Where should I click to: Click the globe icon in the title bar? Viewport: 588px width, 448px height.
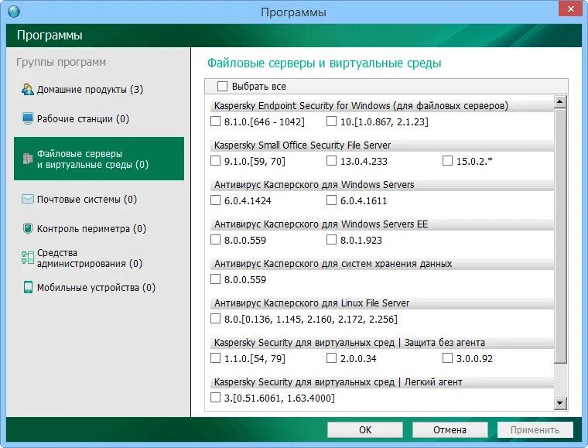click(14, 12)
